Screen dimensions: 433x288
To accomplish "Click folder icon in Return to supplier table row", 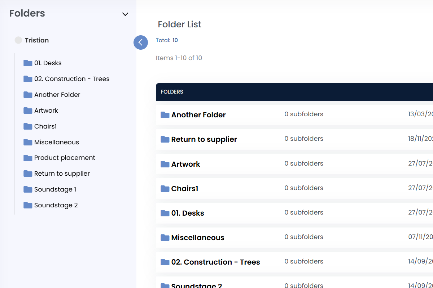I will click(165, 139).
